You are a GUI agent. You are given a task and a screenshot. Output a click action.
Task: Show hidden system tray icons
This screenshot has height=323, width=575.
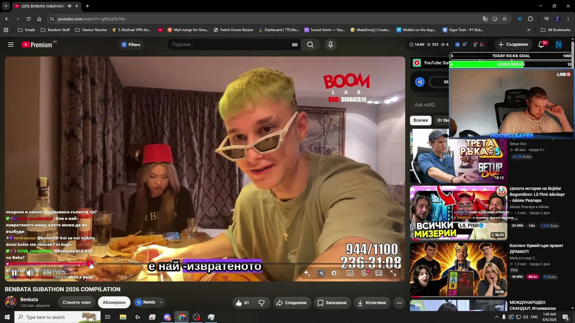pyautogui.click(x=496, y=317)
